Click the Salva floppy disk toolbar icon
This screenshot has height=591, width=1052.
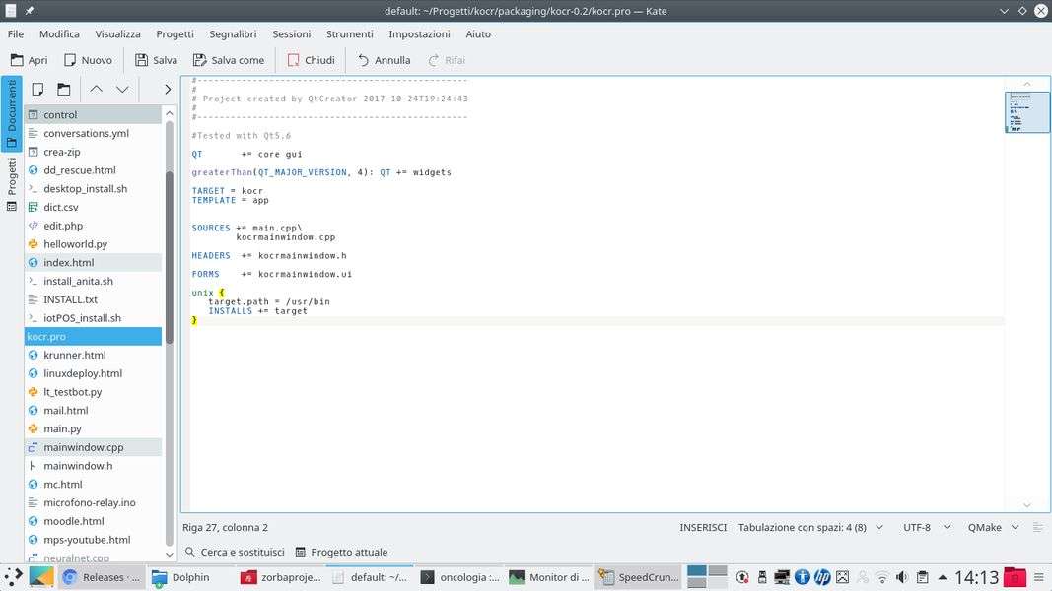point(142,60)
